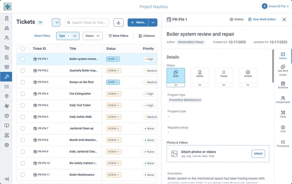Check the box for ticket PR-PN-4
This screenshot has height=184, width=292.
[23, 94]
